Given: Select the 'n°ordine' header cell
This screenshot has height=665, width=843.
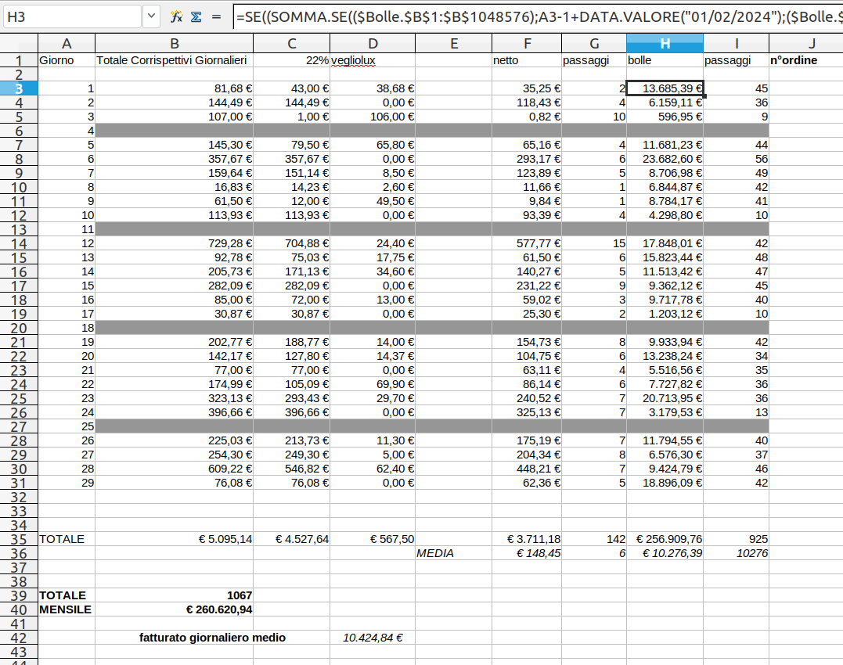Looking at the screenshot, I should 805,60.
